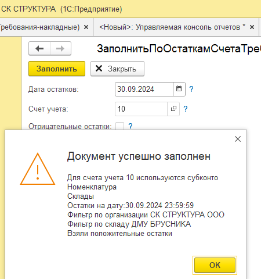261x279 pixels.
Task: Click the ЗаполнитьПоОстаткамСчета form title
Action: point(179,48)
